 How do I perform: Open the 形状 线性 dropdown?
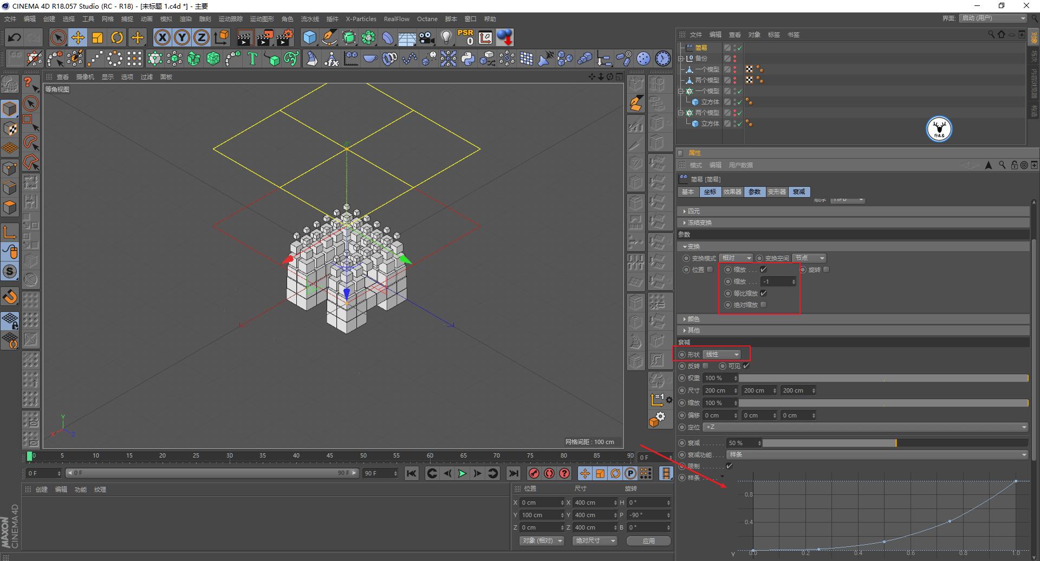(x=722, y=355)
